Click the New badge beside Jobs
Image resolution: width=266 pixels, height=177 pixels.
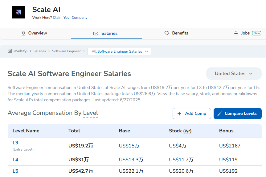coord(256,33)
